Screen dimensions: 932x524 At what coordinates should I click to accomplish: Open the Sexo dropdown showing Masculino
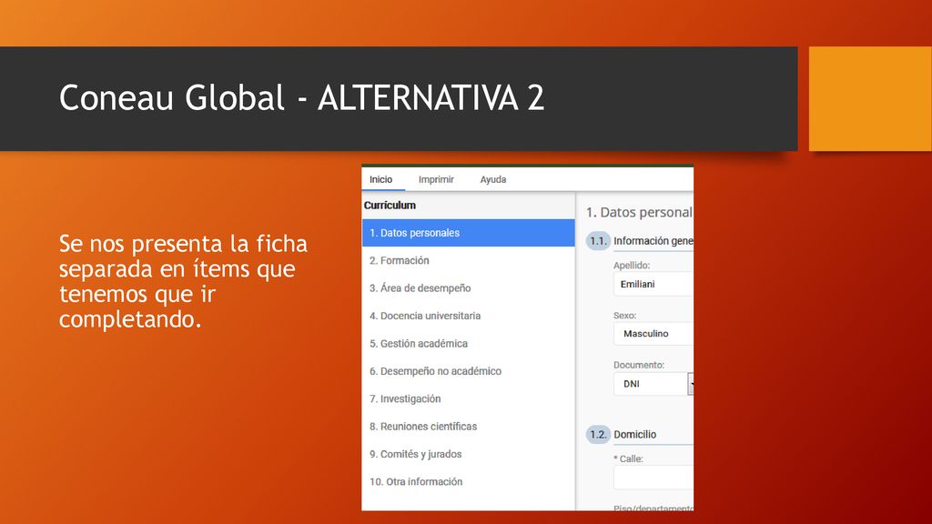point(653,334)
